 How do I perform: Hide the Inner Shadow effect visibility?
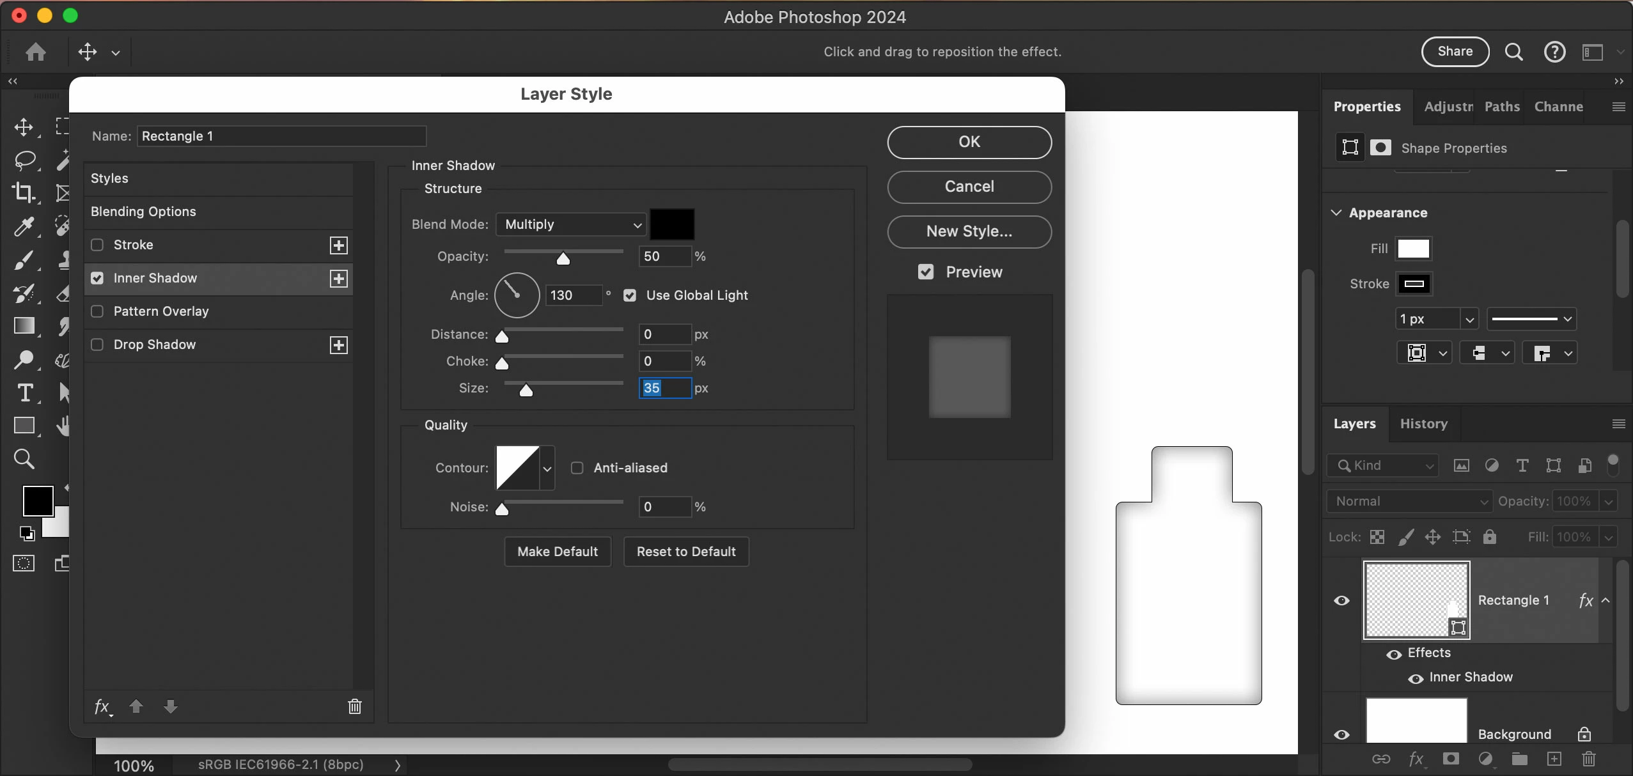[x=1416, y=678]
